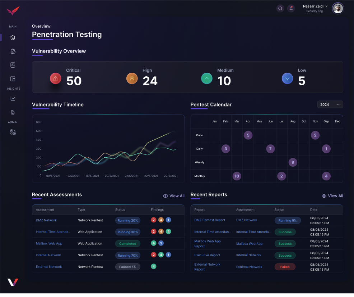Click the red Critical vulnerability alert icon
Image resolution: width=354 pixels, height=297 pixels.
click(x=55, y=78)
